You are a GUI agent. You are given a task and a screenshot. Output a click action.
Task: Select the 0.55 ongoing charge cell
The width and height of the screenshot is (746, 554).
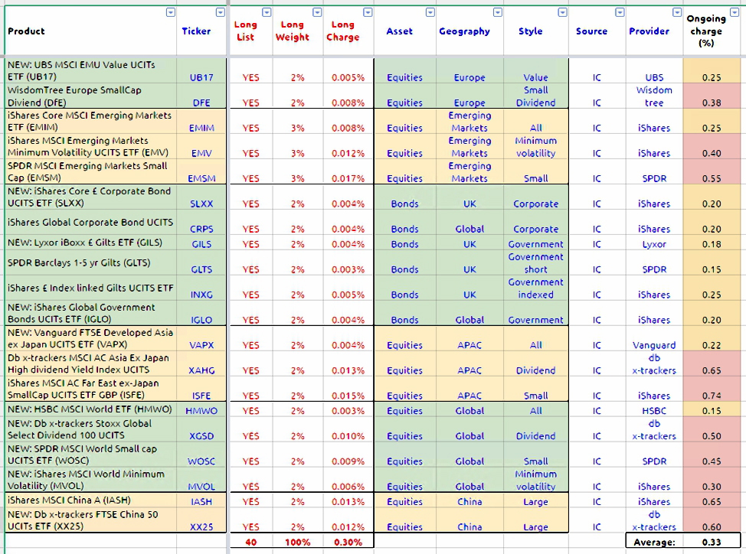(712, 171)
